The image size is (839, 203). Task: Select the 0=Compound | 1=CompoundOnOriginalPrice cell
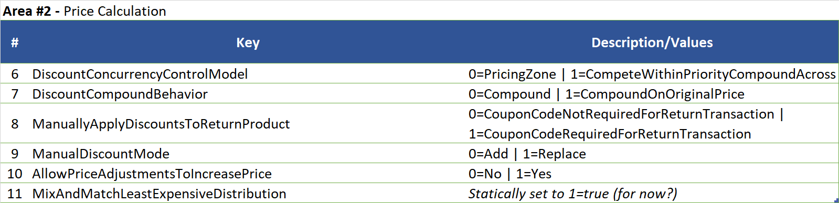pyautogui.click(x=652, y=94)
